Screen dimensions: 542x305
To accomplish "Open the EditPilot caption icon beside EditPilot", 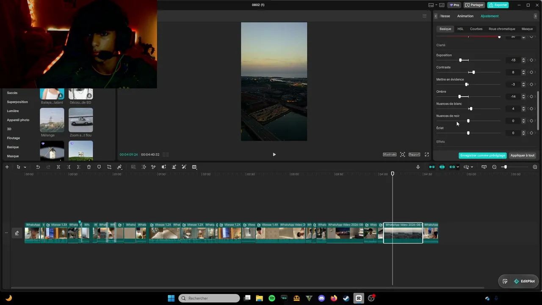I will 505,281.
